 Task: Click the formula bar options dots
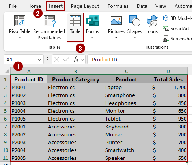coord(48,59)
